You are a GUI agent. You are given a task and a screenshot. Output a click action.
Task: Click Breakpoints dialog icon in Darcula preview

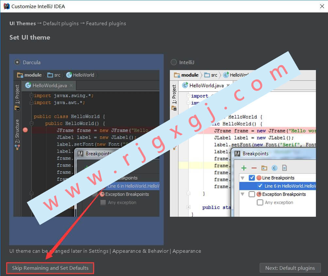[x=81, y=154]
